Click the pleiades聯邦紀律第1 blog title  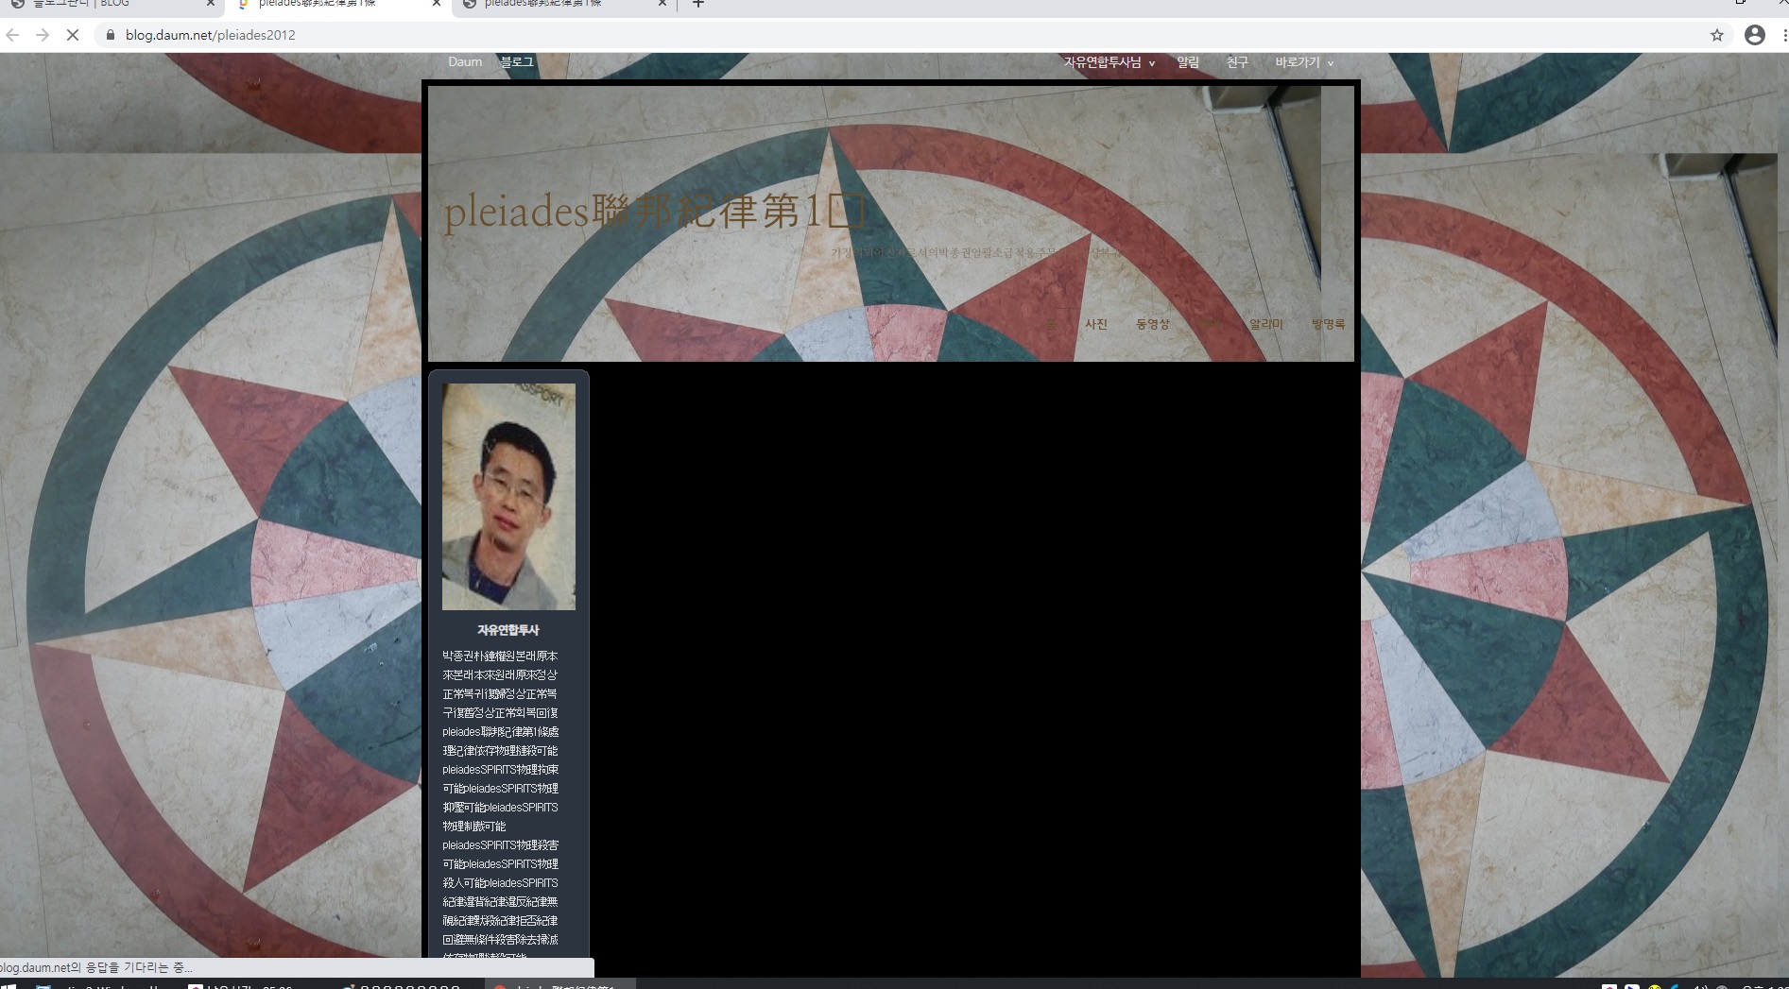click(x=654, y=211)
